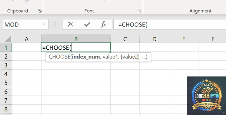Open Clipboard dialog launcher
Image resolution: width=226 pixels, height=115 pixels.
click(x=39, y=11)
